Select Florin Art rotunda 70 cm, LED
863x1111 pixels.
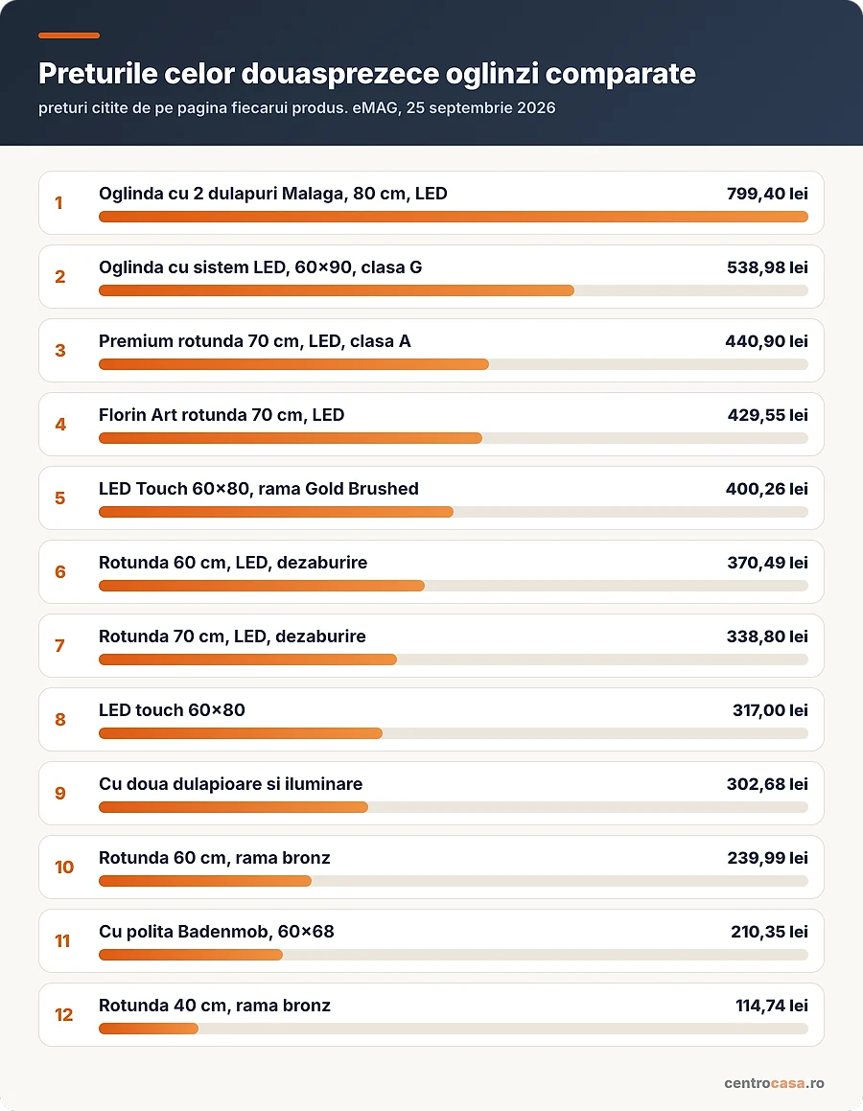coord(222,414)
